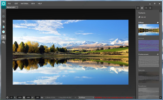Click the landscape image in the main canvas
The height and width of the screenshot is (100, 163).
coord(71,52)
